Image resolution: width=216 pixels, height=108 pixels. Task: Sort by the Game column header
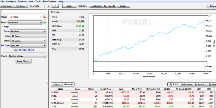point(78,89)
